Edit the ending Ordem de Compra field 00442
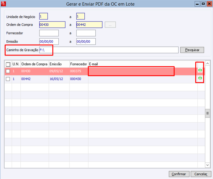This screenshot has width=213, height=179. coord(89,25)
